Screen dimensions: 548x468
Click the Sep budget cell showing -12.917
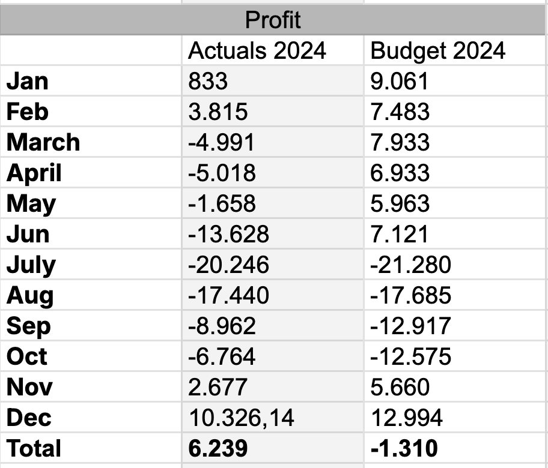[454, 326]
